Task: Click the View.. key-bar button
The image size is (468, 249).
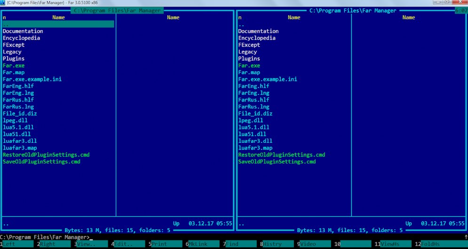Action: pyautogui.click(x=92, y=244)
